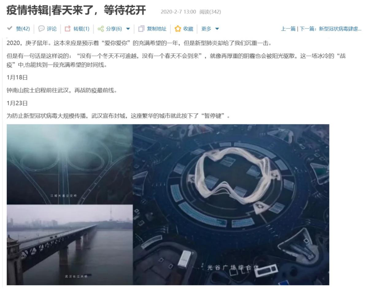Viewport: 367px width, 292px height.
Task: Expand the share dropdown arrow
Action: click(x=128, y=29)
